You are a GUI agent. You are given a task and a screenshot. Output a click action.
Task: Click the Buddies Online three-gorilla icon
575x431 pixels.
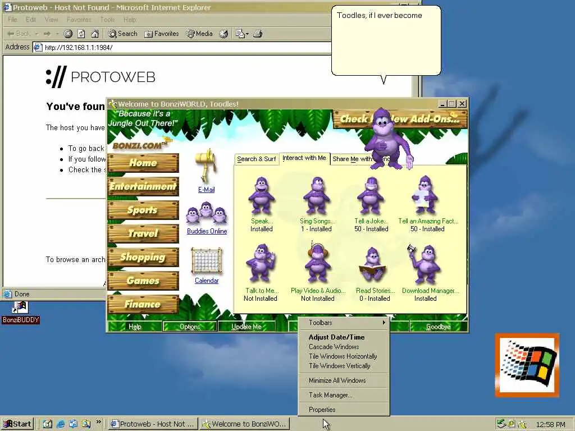pos(207,213)
